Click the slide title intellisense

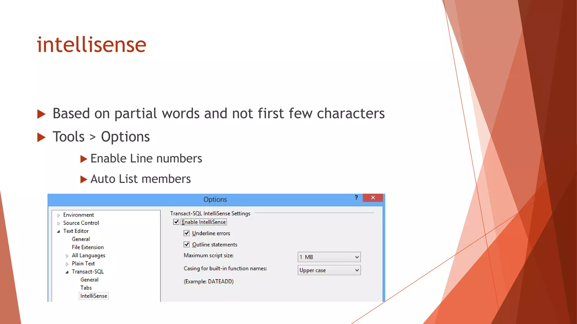click(92, 44)
